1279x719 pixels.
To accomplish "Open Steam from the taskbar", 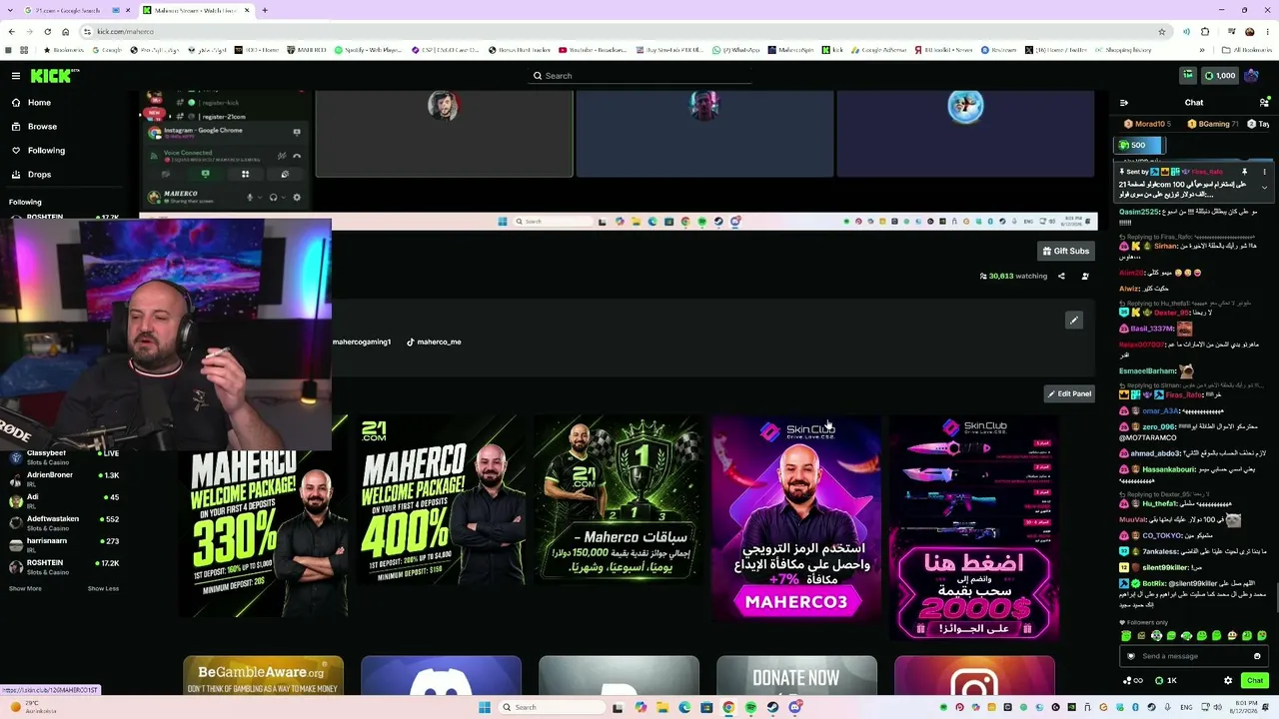I will click(x=773, y=707).
